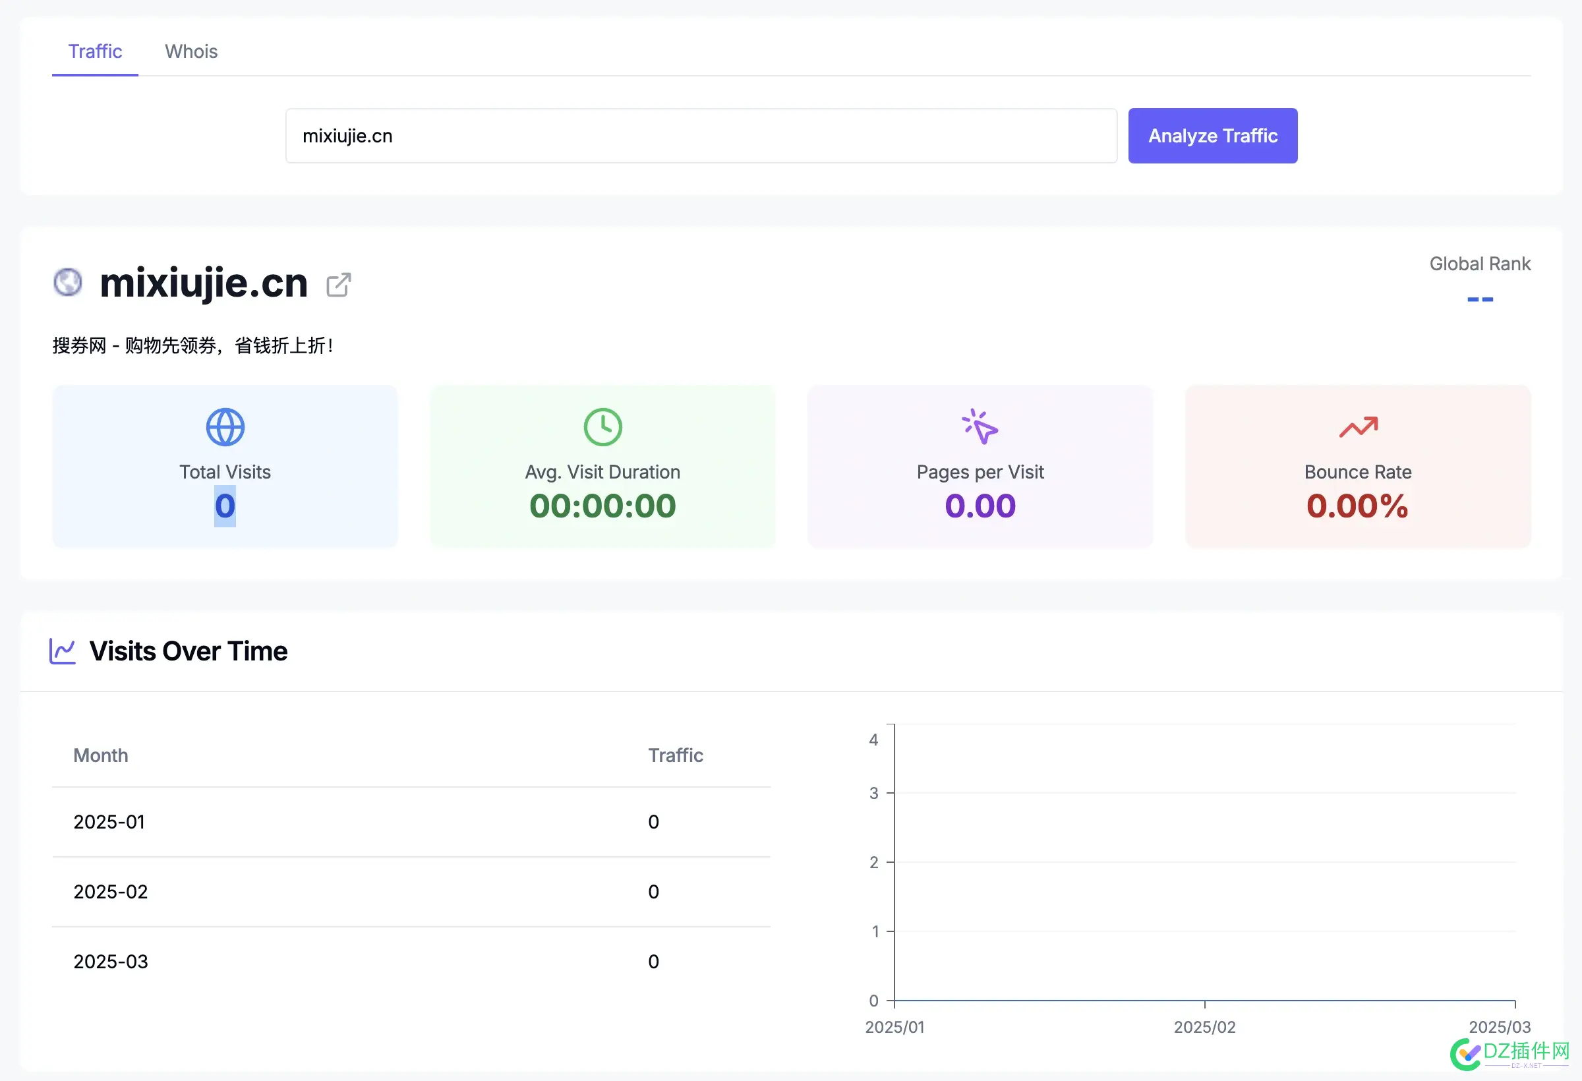Click the highlighted Total Visits value 0
Image resolution: width=1582 pixels, height=1081 pixels.
pos(225,506)
